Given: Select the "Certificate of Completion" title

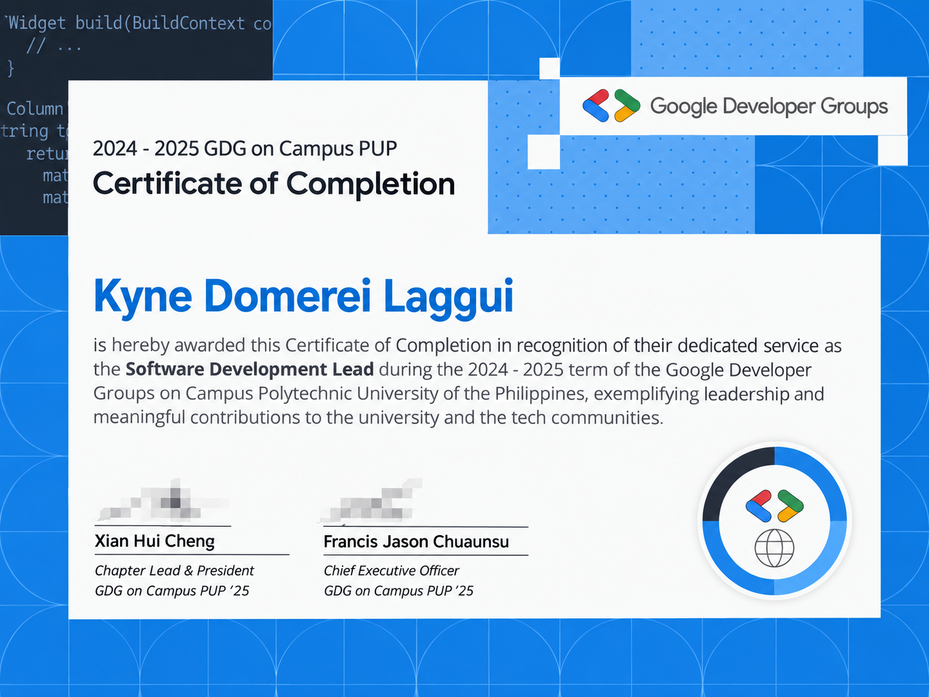Looking at the screenshot, I should pos(274,184).
